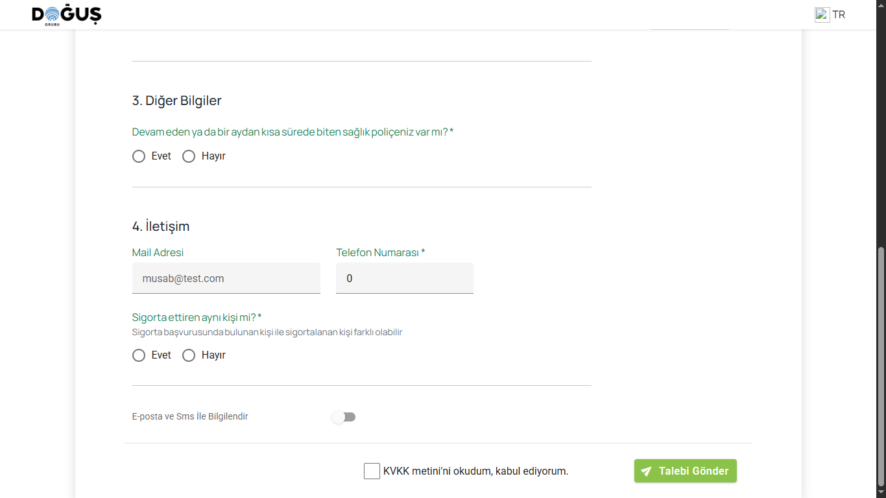Viewport: 886px width, 498px height.
Task: Click the language flag icon
Action: pyautogui.click(x=822, y=14)
